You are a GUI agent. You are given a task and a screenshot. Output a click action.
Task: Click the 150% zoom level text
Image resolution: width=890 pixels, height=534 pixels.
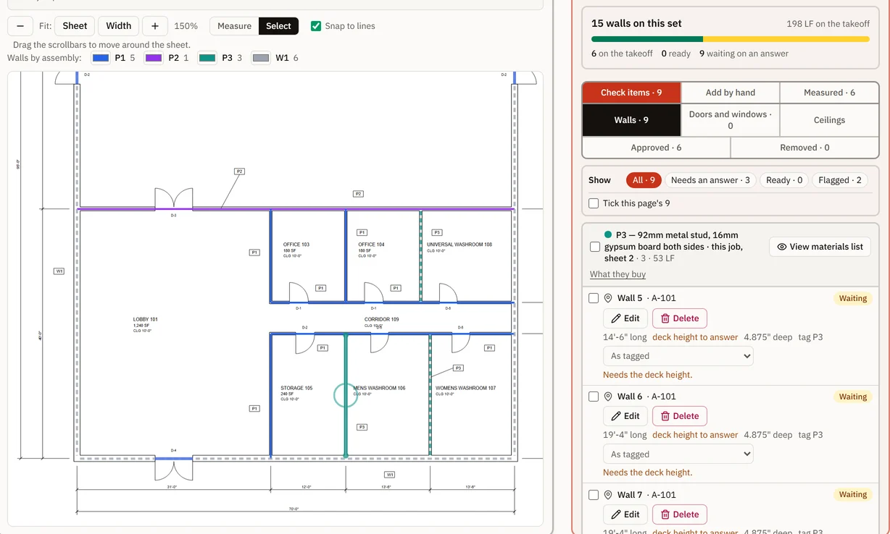186,26
